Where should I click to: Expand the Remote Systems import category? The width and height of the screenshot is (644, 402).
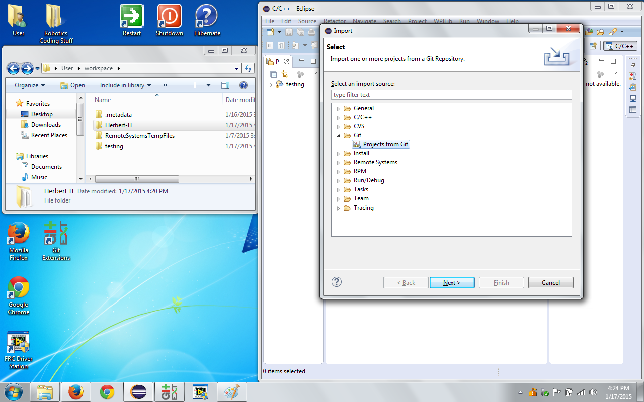338,162
